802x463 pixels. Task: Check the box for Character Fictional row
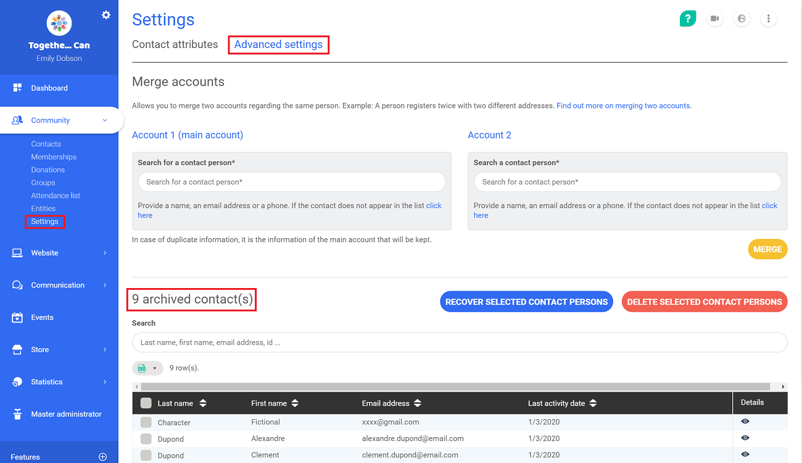146,422
